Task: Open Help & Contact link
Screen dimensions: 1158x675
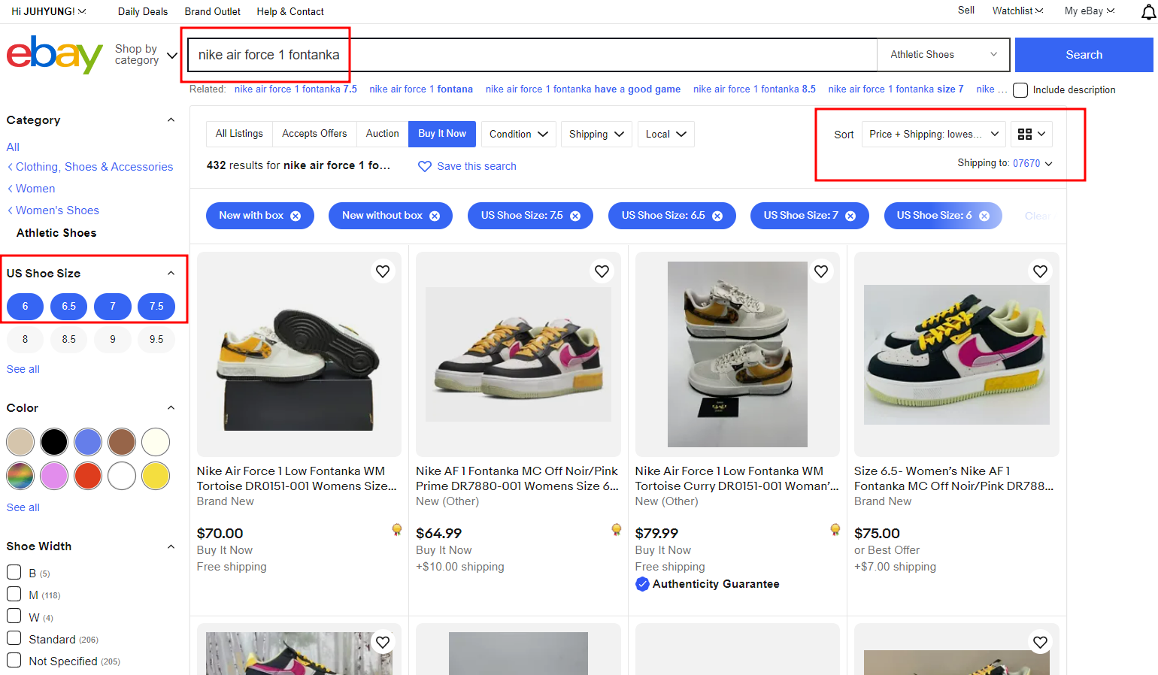Action: [x=290, y=12]
